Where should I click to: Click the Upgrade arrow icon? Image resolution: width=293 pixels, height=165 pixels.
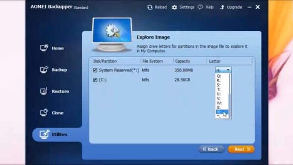point(222,7)
